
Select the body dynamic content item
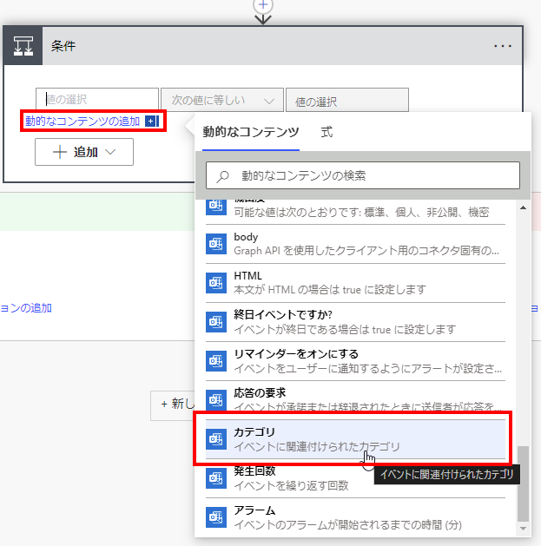[x=355, y=244]
